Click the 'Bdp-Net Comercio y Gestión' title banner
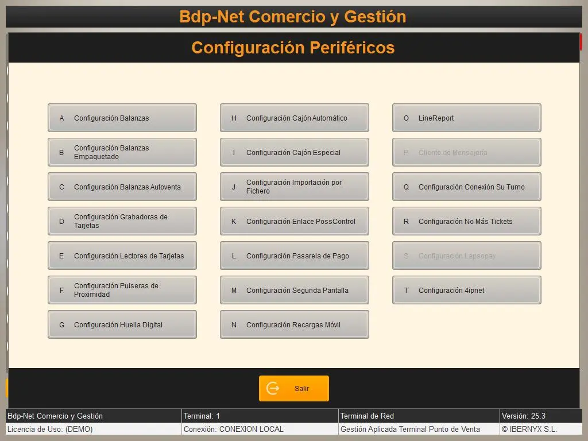The height and width of the screenshot is (441, 588). [x=293, y=17]
